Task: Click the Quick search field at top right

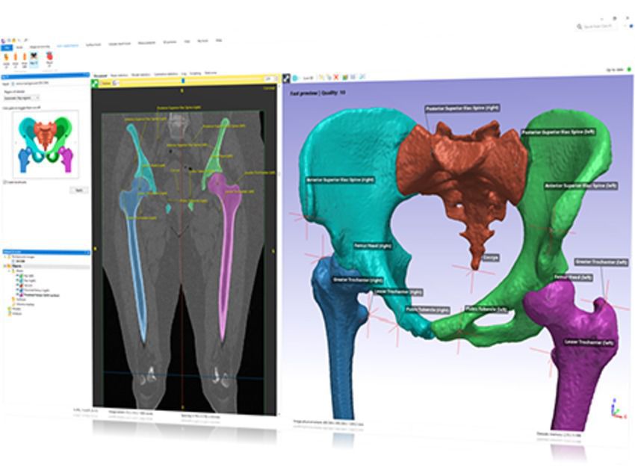Action: 596,27
